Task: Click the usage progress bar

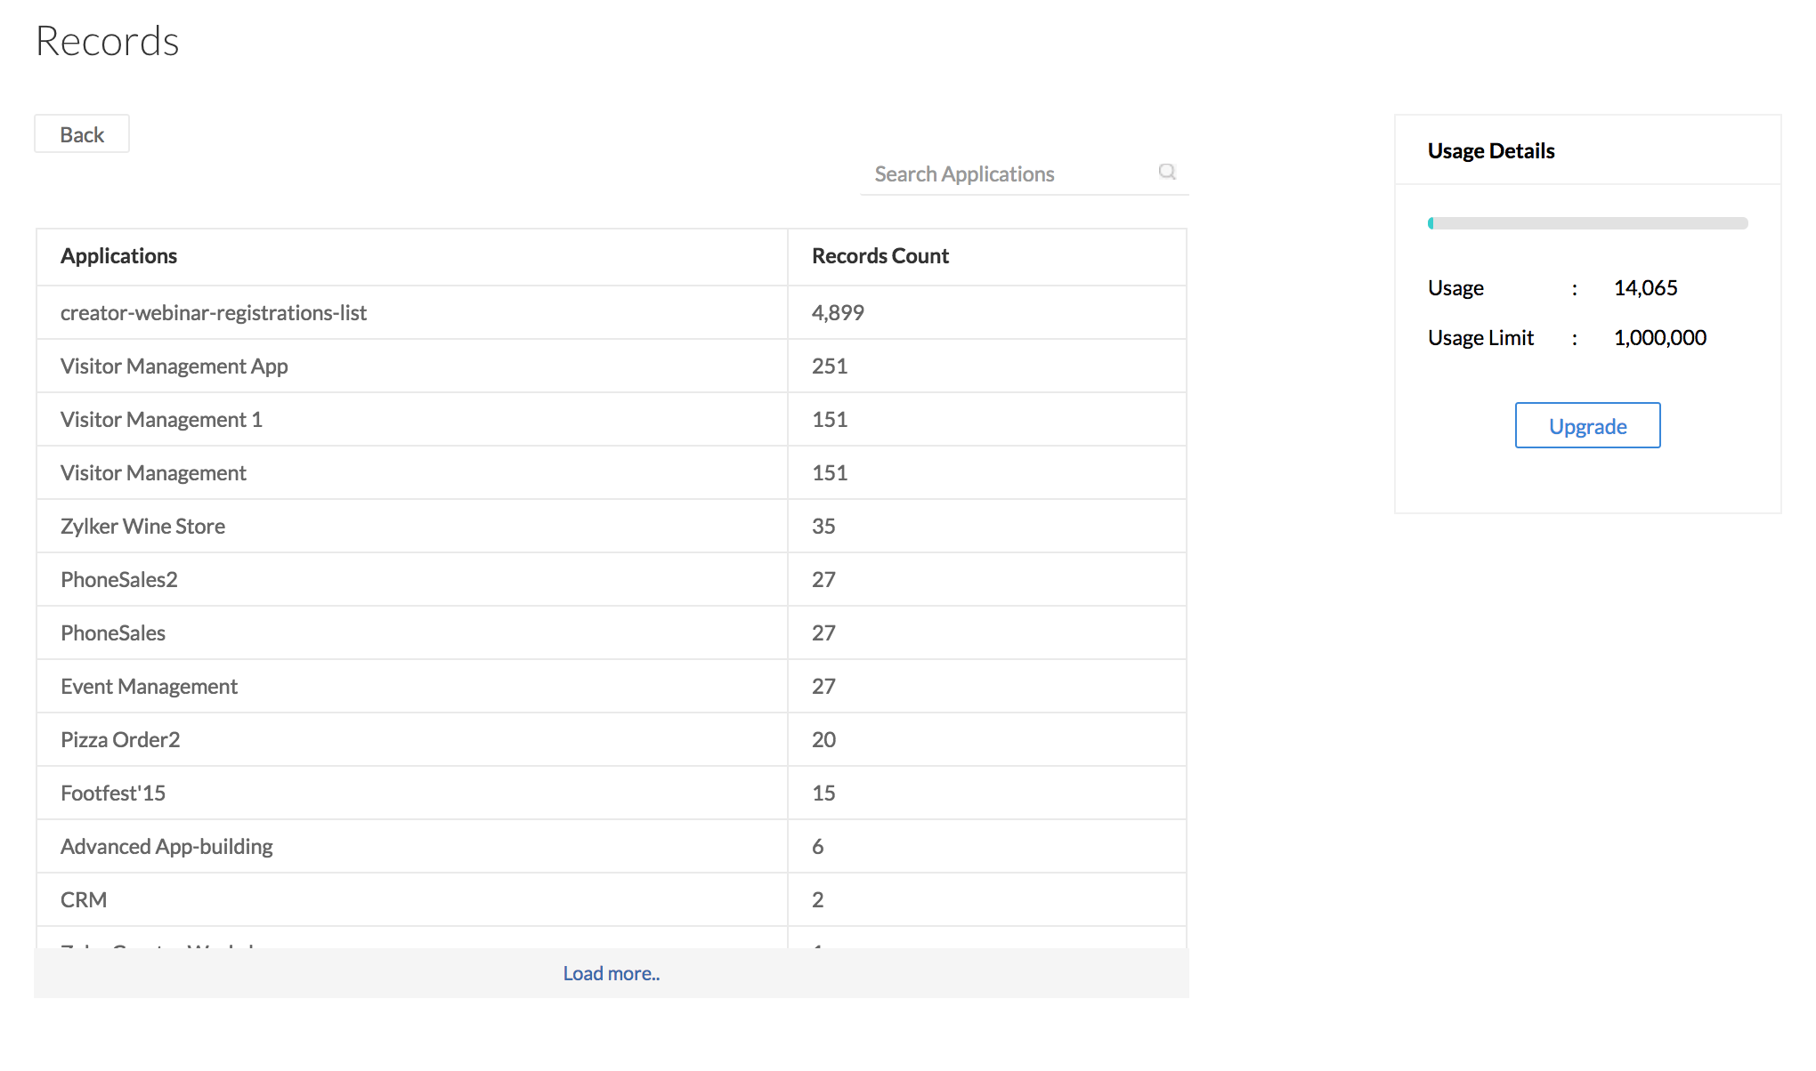Action: 1587,223
